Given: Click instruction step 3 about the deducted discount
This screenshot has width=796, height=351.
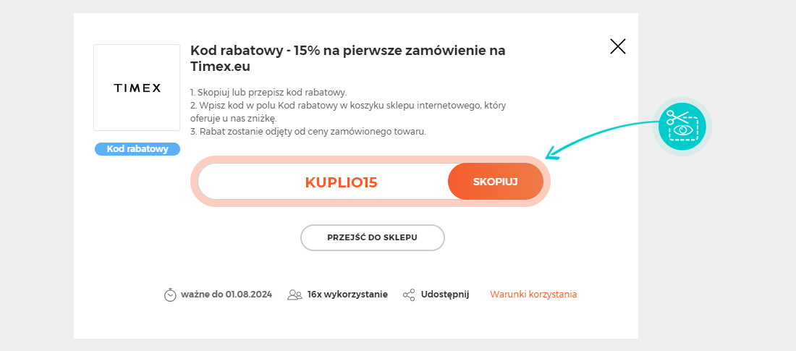Looking at the screenshot, I should [308, 131].
